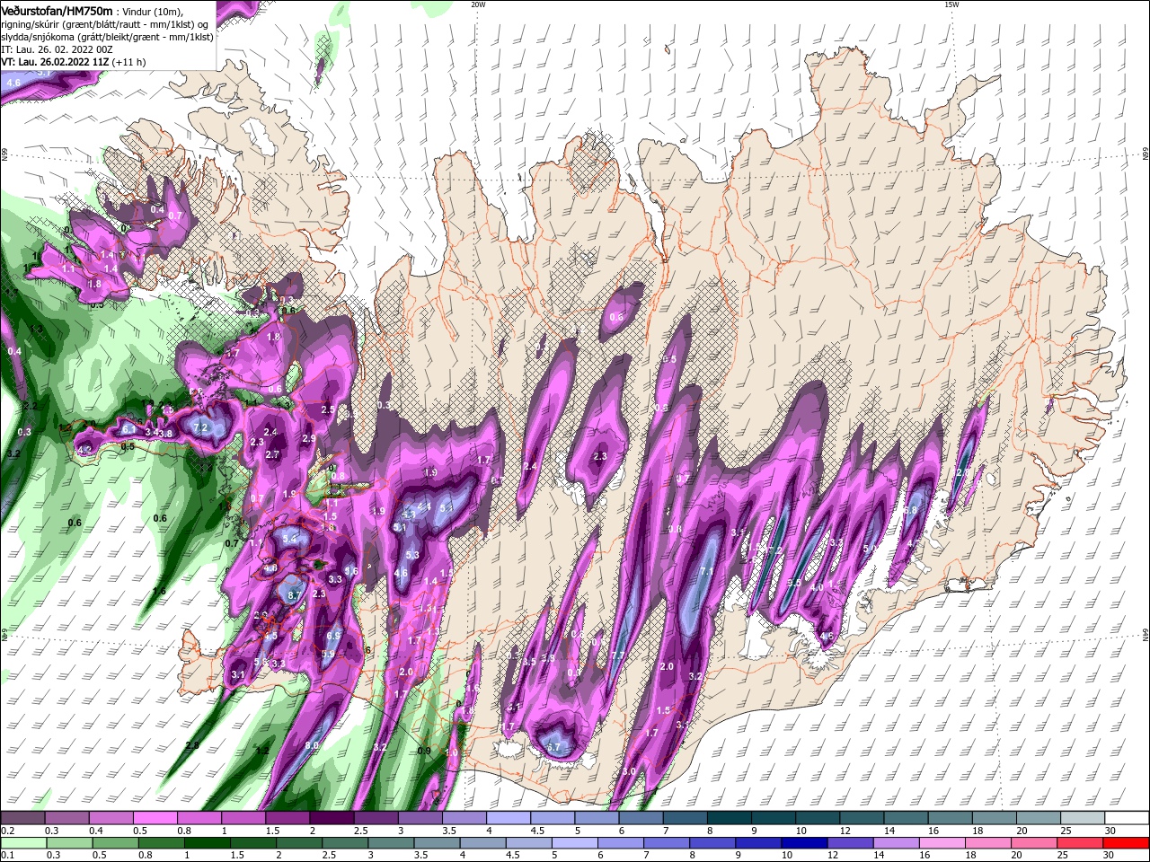Click the 5.3 precipitation value on the map
The width and height of the screenshot is (1150, 862).
[412, 555]
